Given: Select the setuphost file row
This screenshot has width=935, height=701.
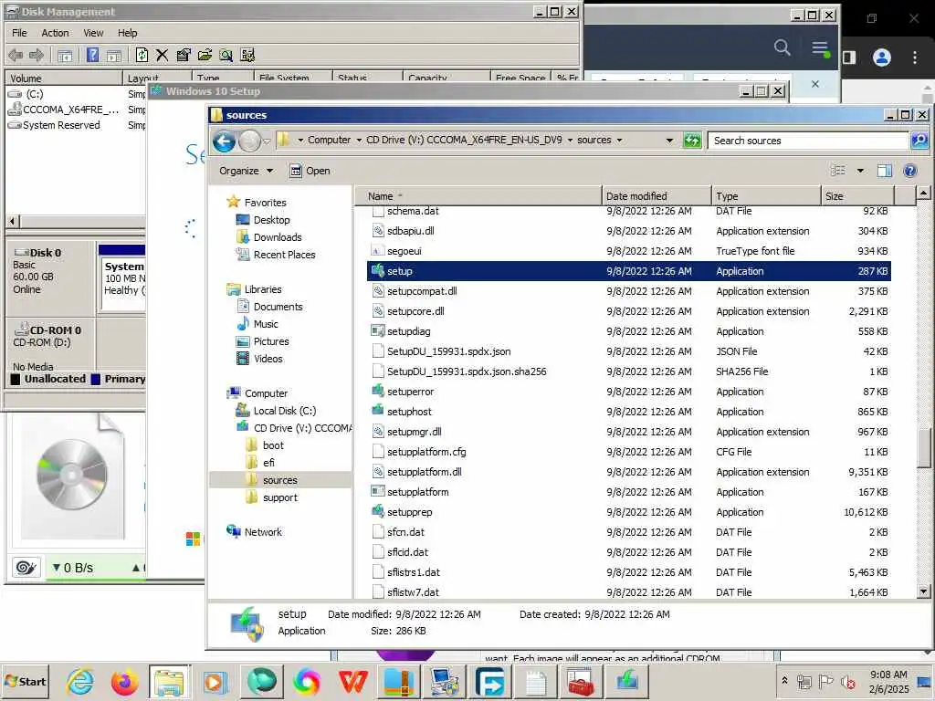Looking at the screenshot, I should point(629,412).
